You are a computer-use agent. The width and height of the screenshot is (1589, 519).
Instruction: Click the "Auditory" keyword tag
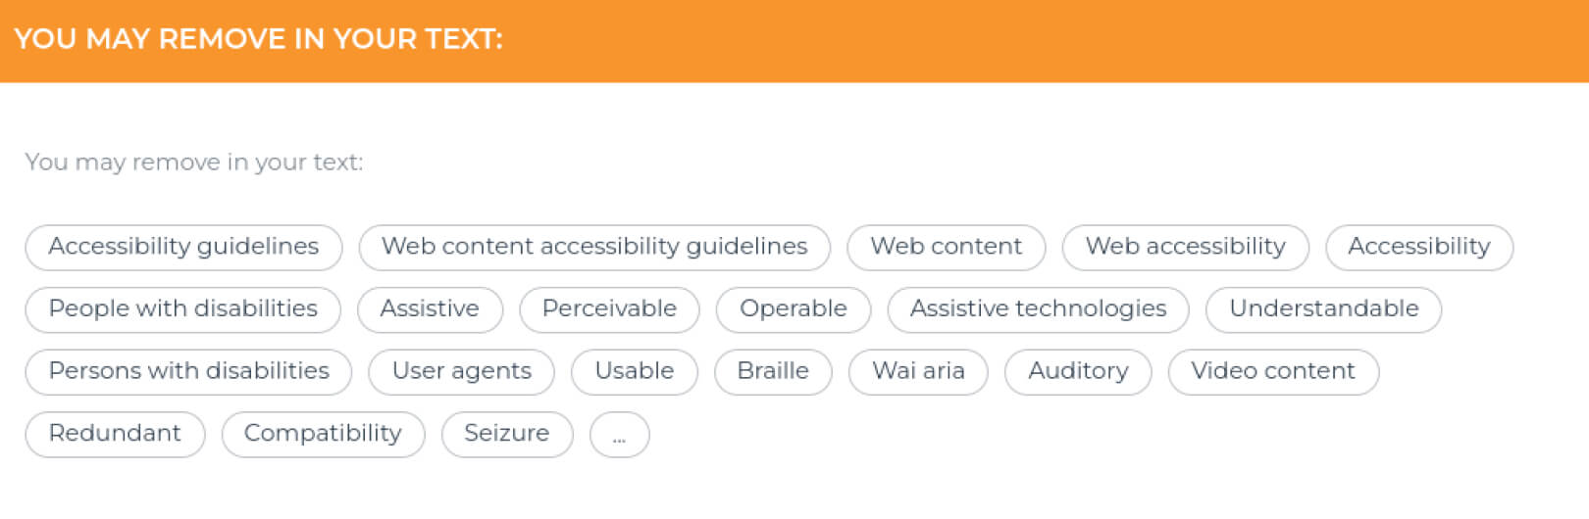tap(1078, 372)
